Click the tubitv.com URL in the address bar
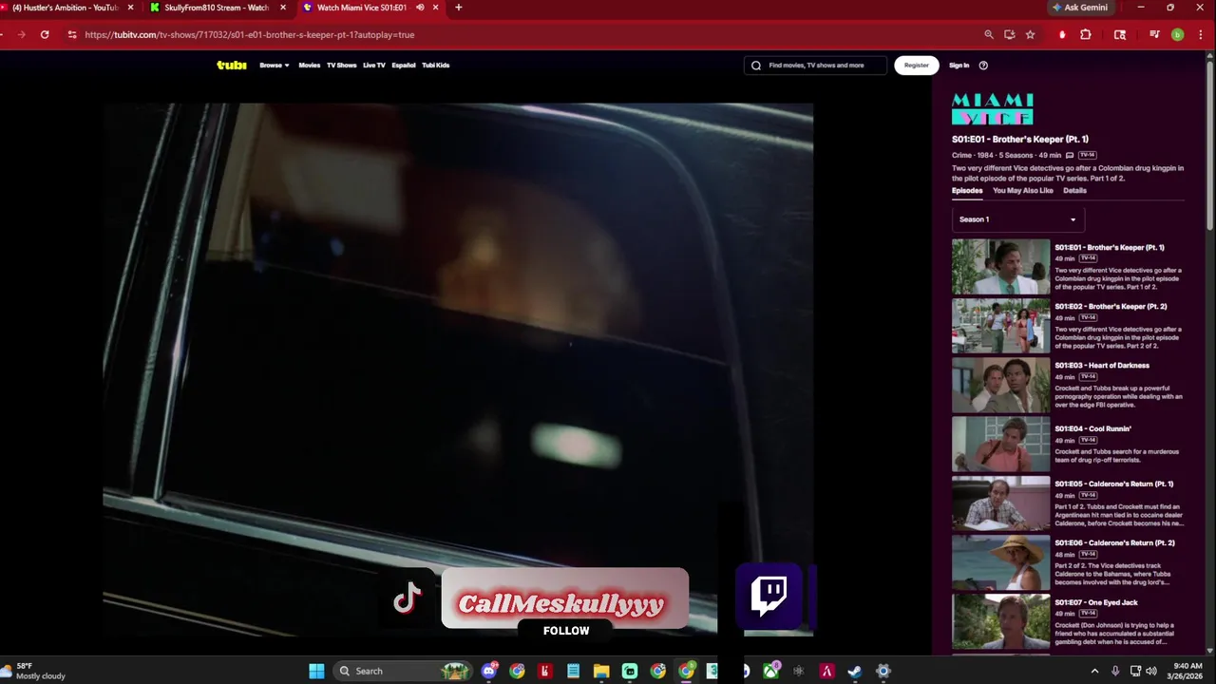The width and height of the screenshot is (1216, 684). point(250,34)
